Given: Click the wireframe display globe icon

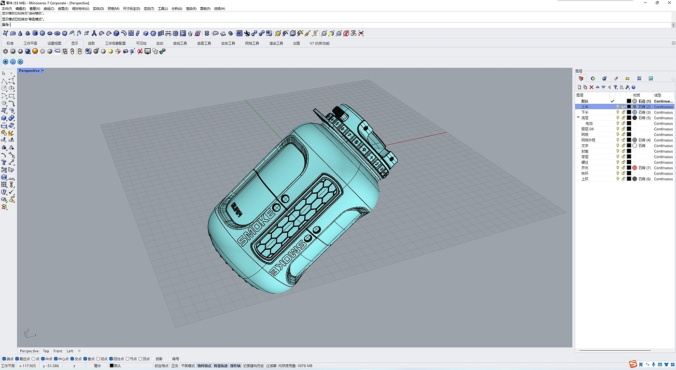Looking at the screenshot, I should tap(6, 51).
